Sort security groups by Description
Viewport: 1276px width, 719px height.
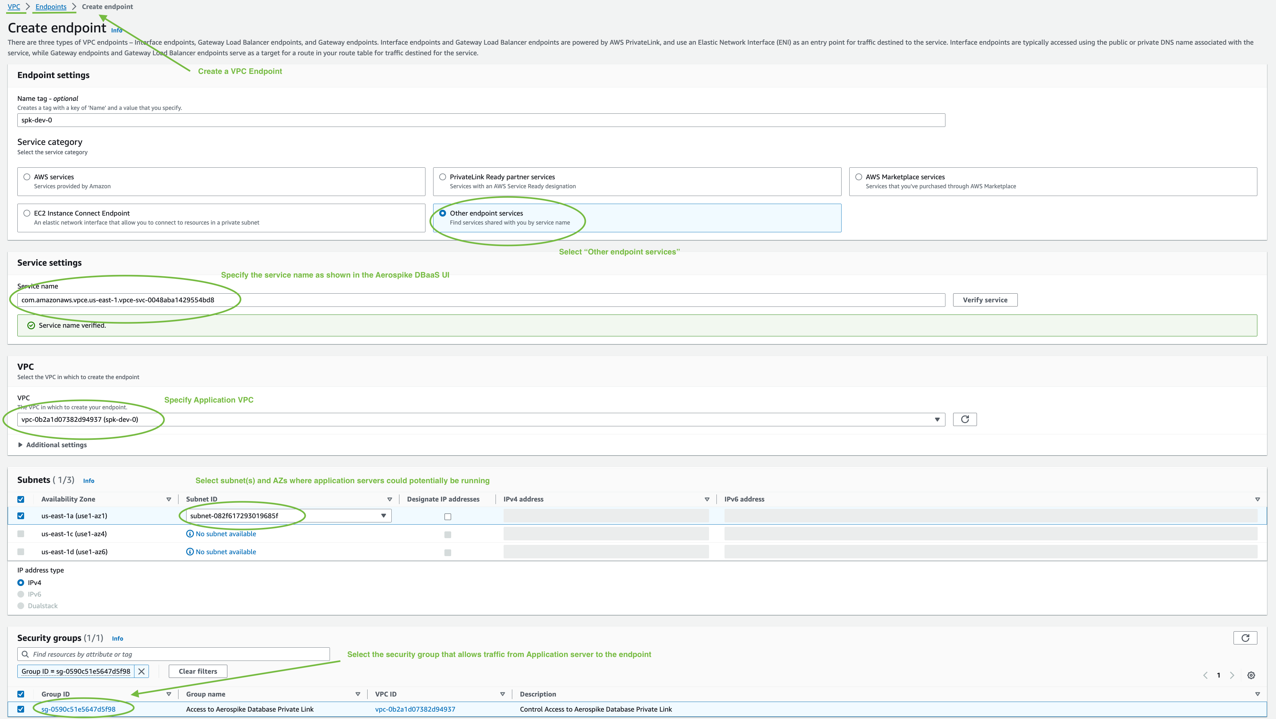pyautogui.click(x=1257, y=694)
